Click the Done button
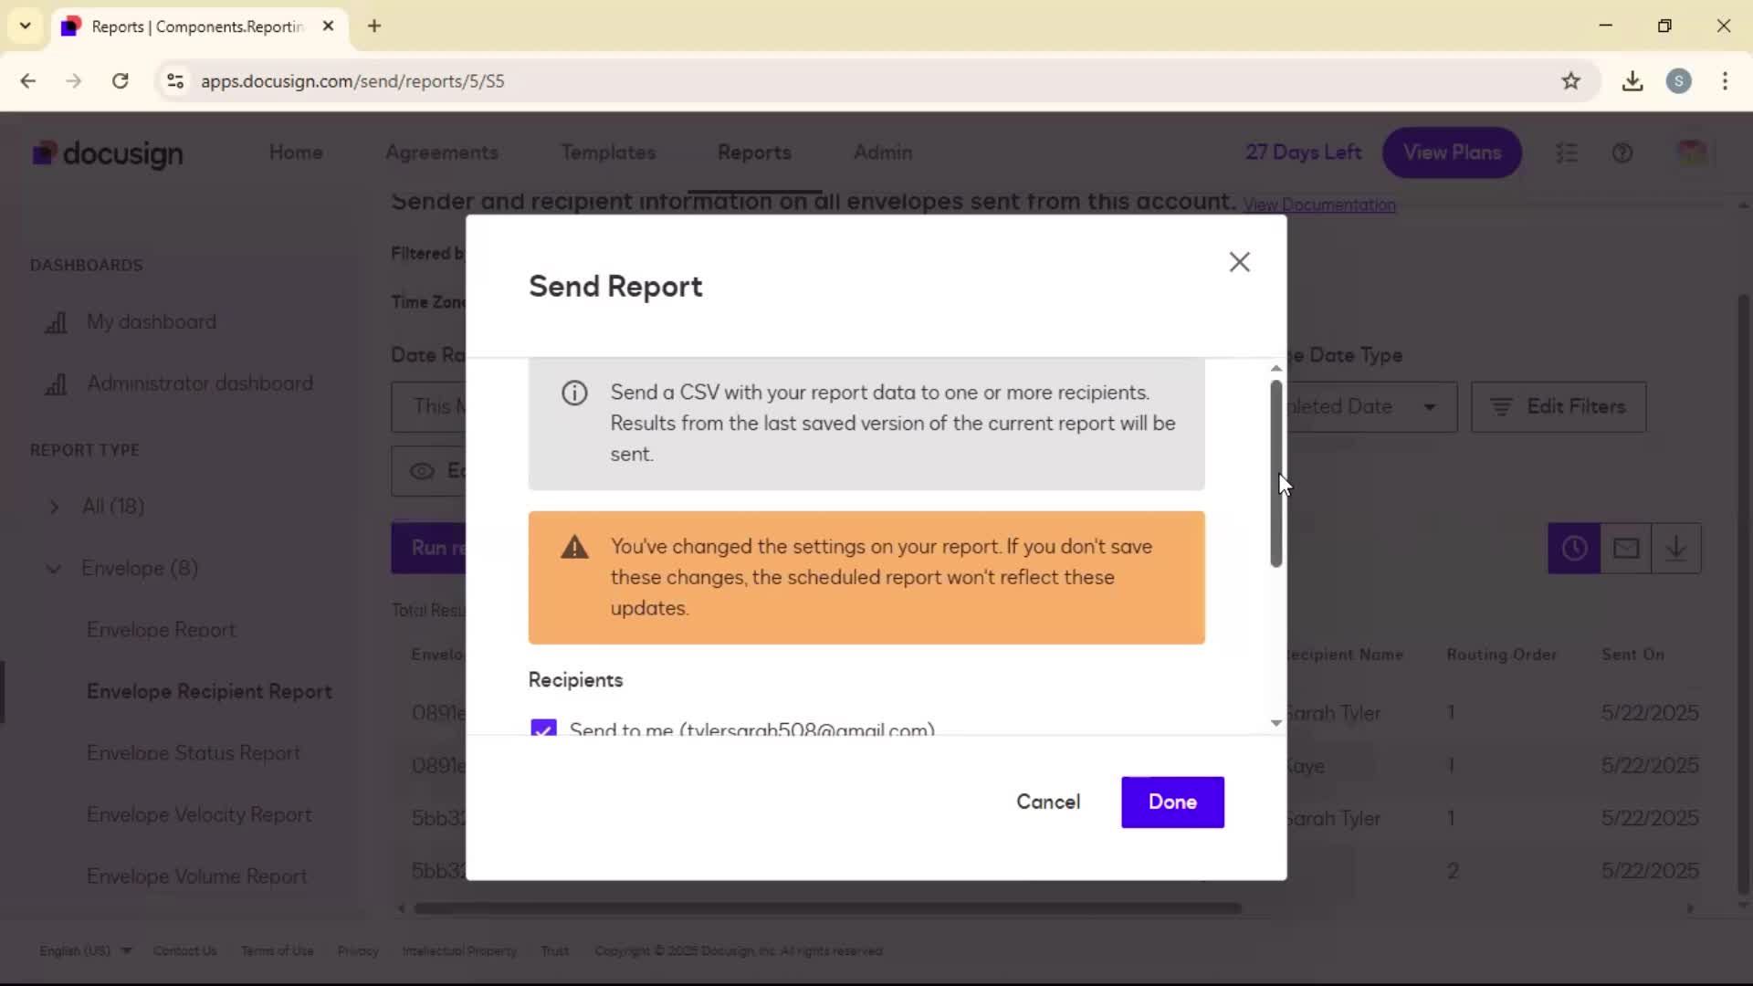Screen dimensions: 1753x986 coord(1172,802)
